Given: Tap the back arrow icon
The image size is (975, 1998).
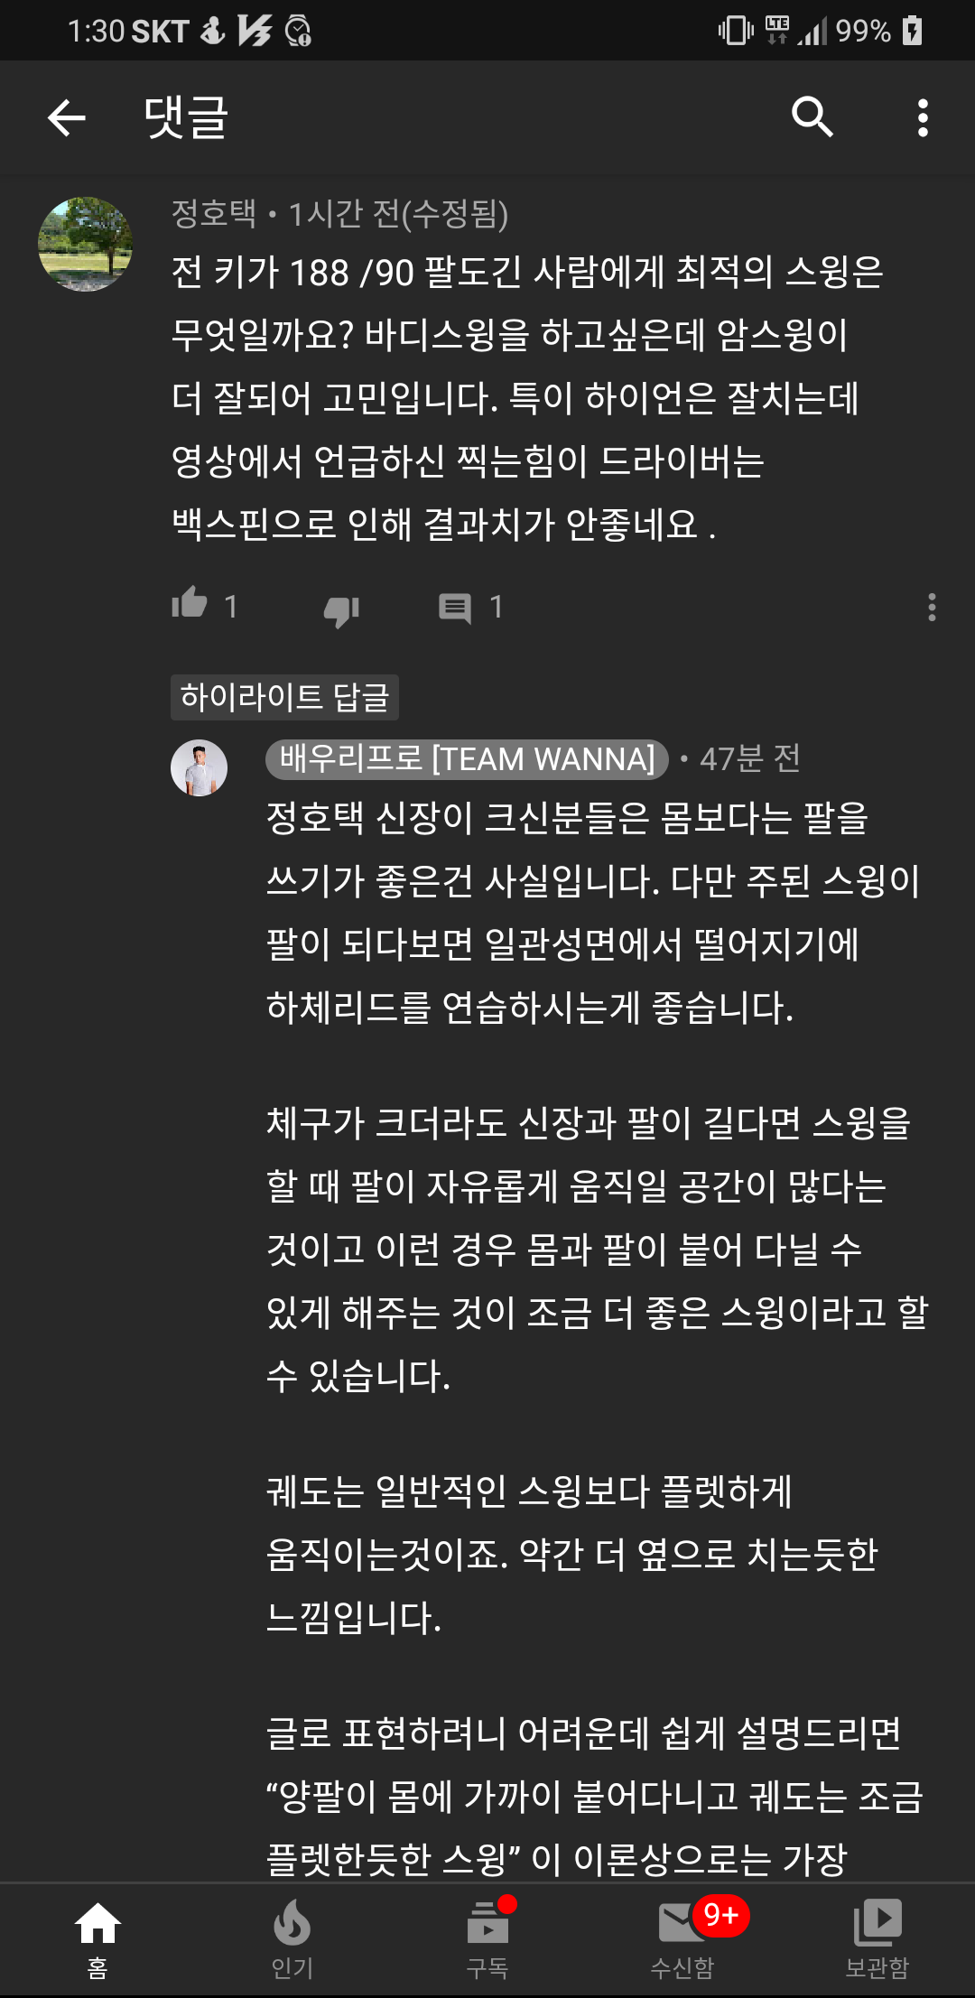Looking at the screenshot, I should click(67, 117).
